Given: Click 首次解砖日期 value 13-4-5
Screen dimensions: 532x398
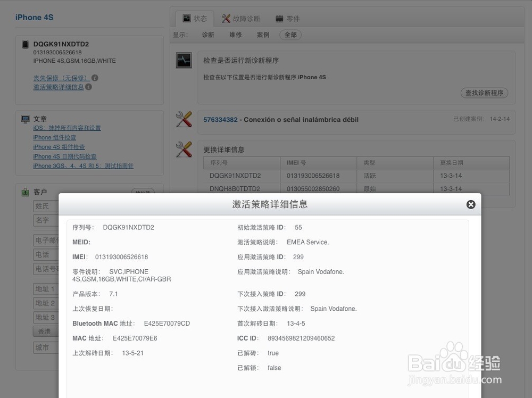Looking at the screenshot, I should [x=296, y=324].
